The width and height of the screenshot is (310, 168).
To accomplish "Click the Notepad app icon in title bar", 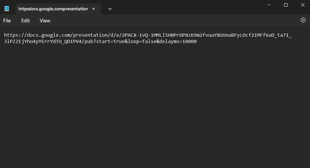I will point(7,9).
